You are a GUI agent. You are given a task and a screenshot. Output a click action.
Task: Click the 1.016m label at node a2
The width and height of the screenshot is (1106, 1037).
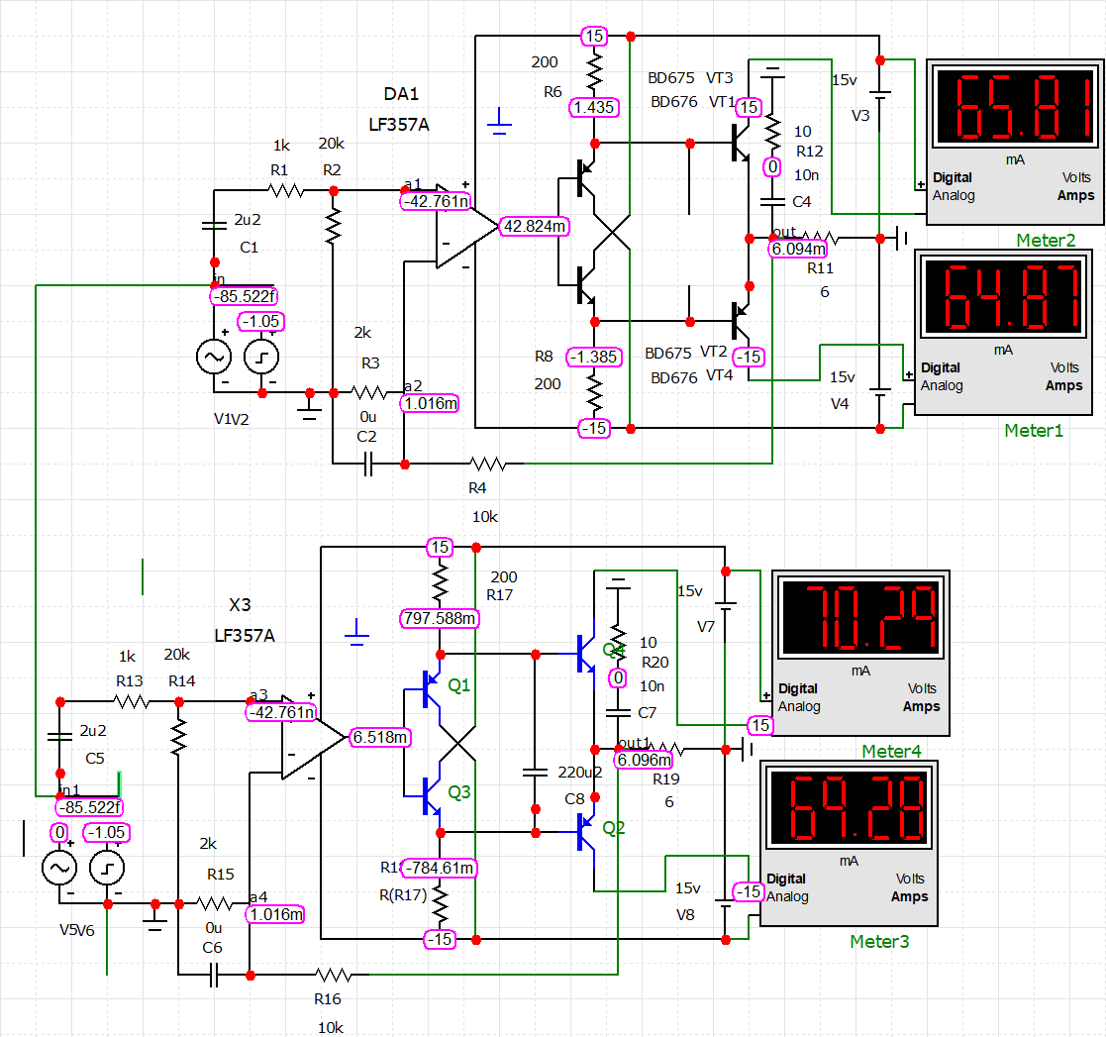431,403
